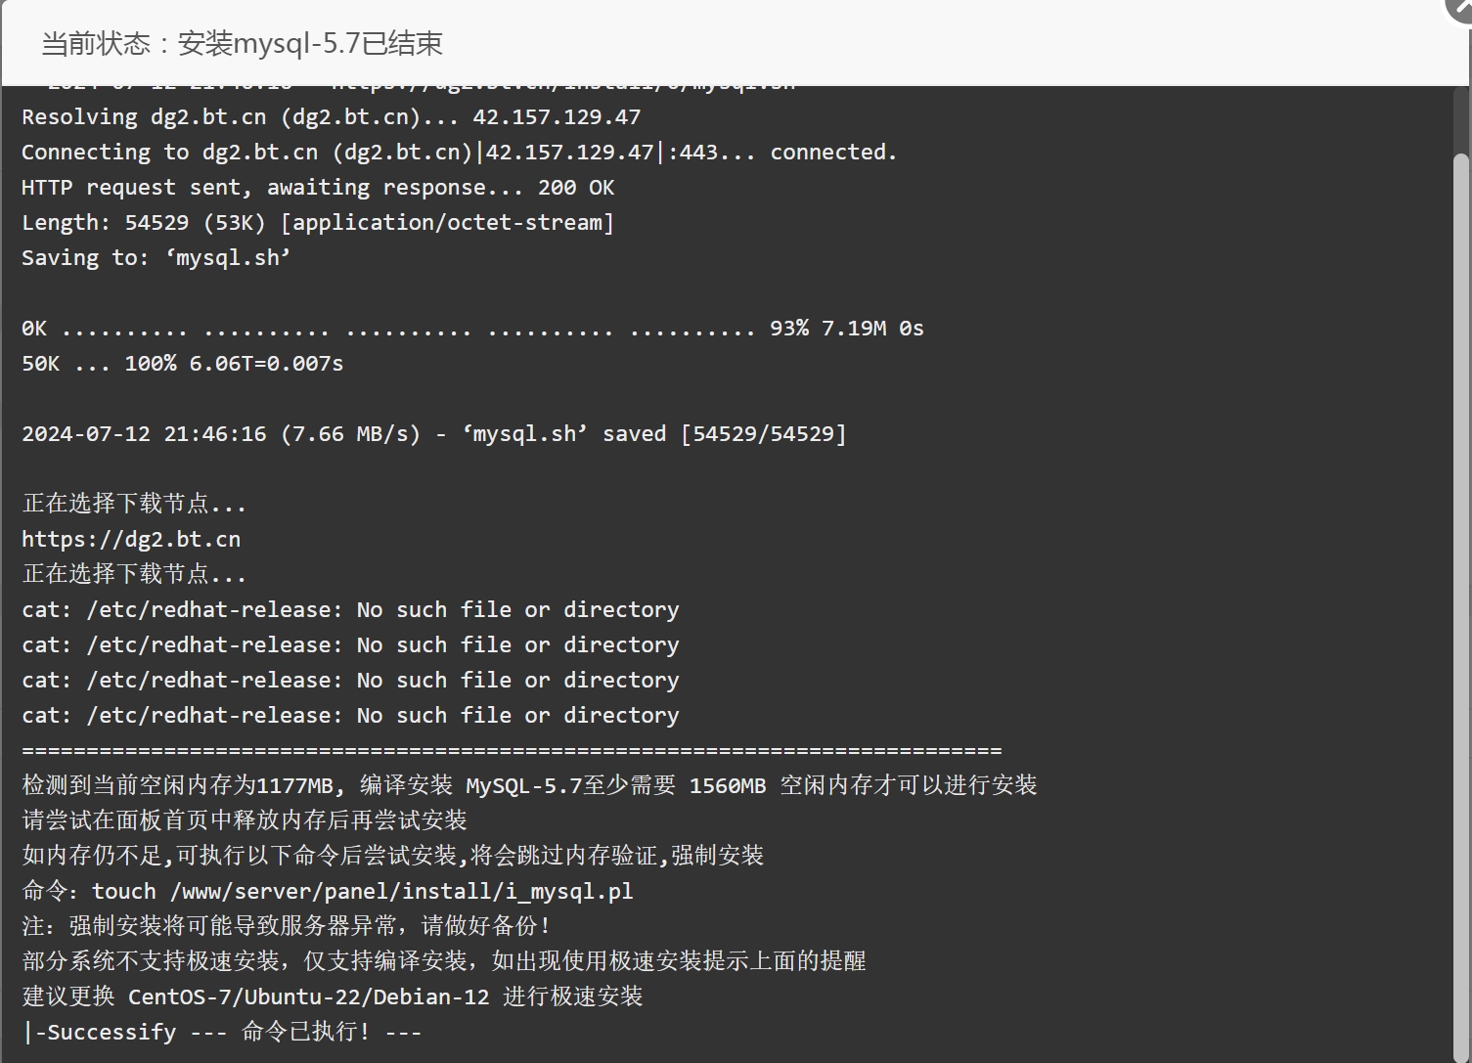The width and height of the screenshot is (1472, 1063).
Task: Click the 93% download progress line
Action: (472, 328)
